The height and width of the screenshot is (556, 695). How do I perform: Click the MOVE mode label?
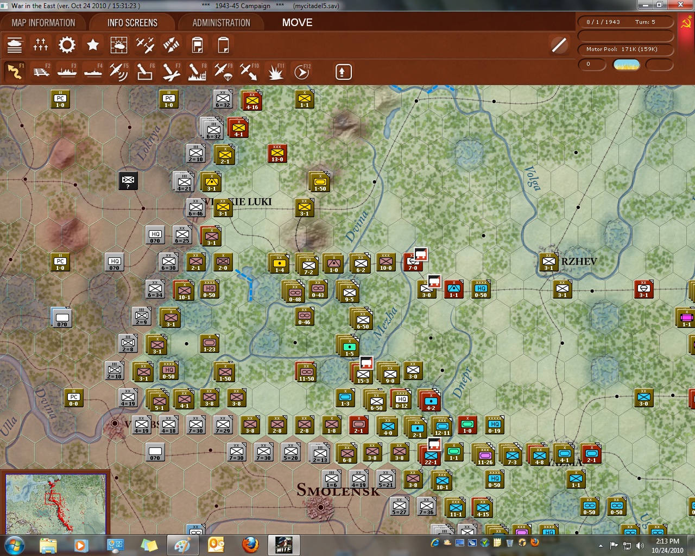tap(297, 23)
